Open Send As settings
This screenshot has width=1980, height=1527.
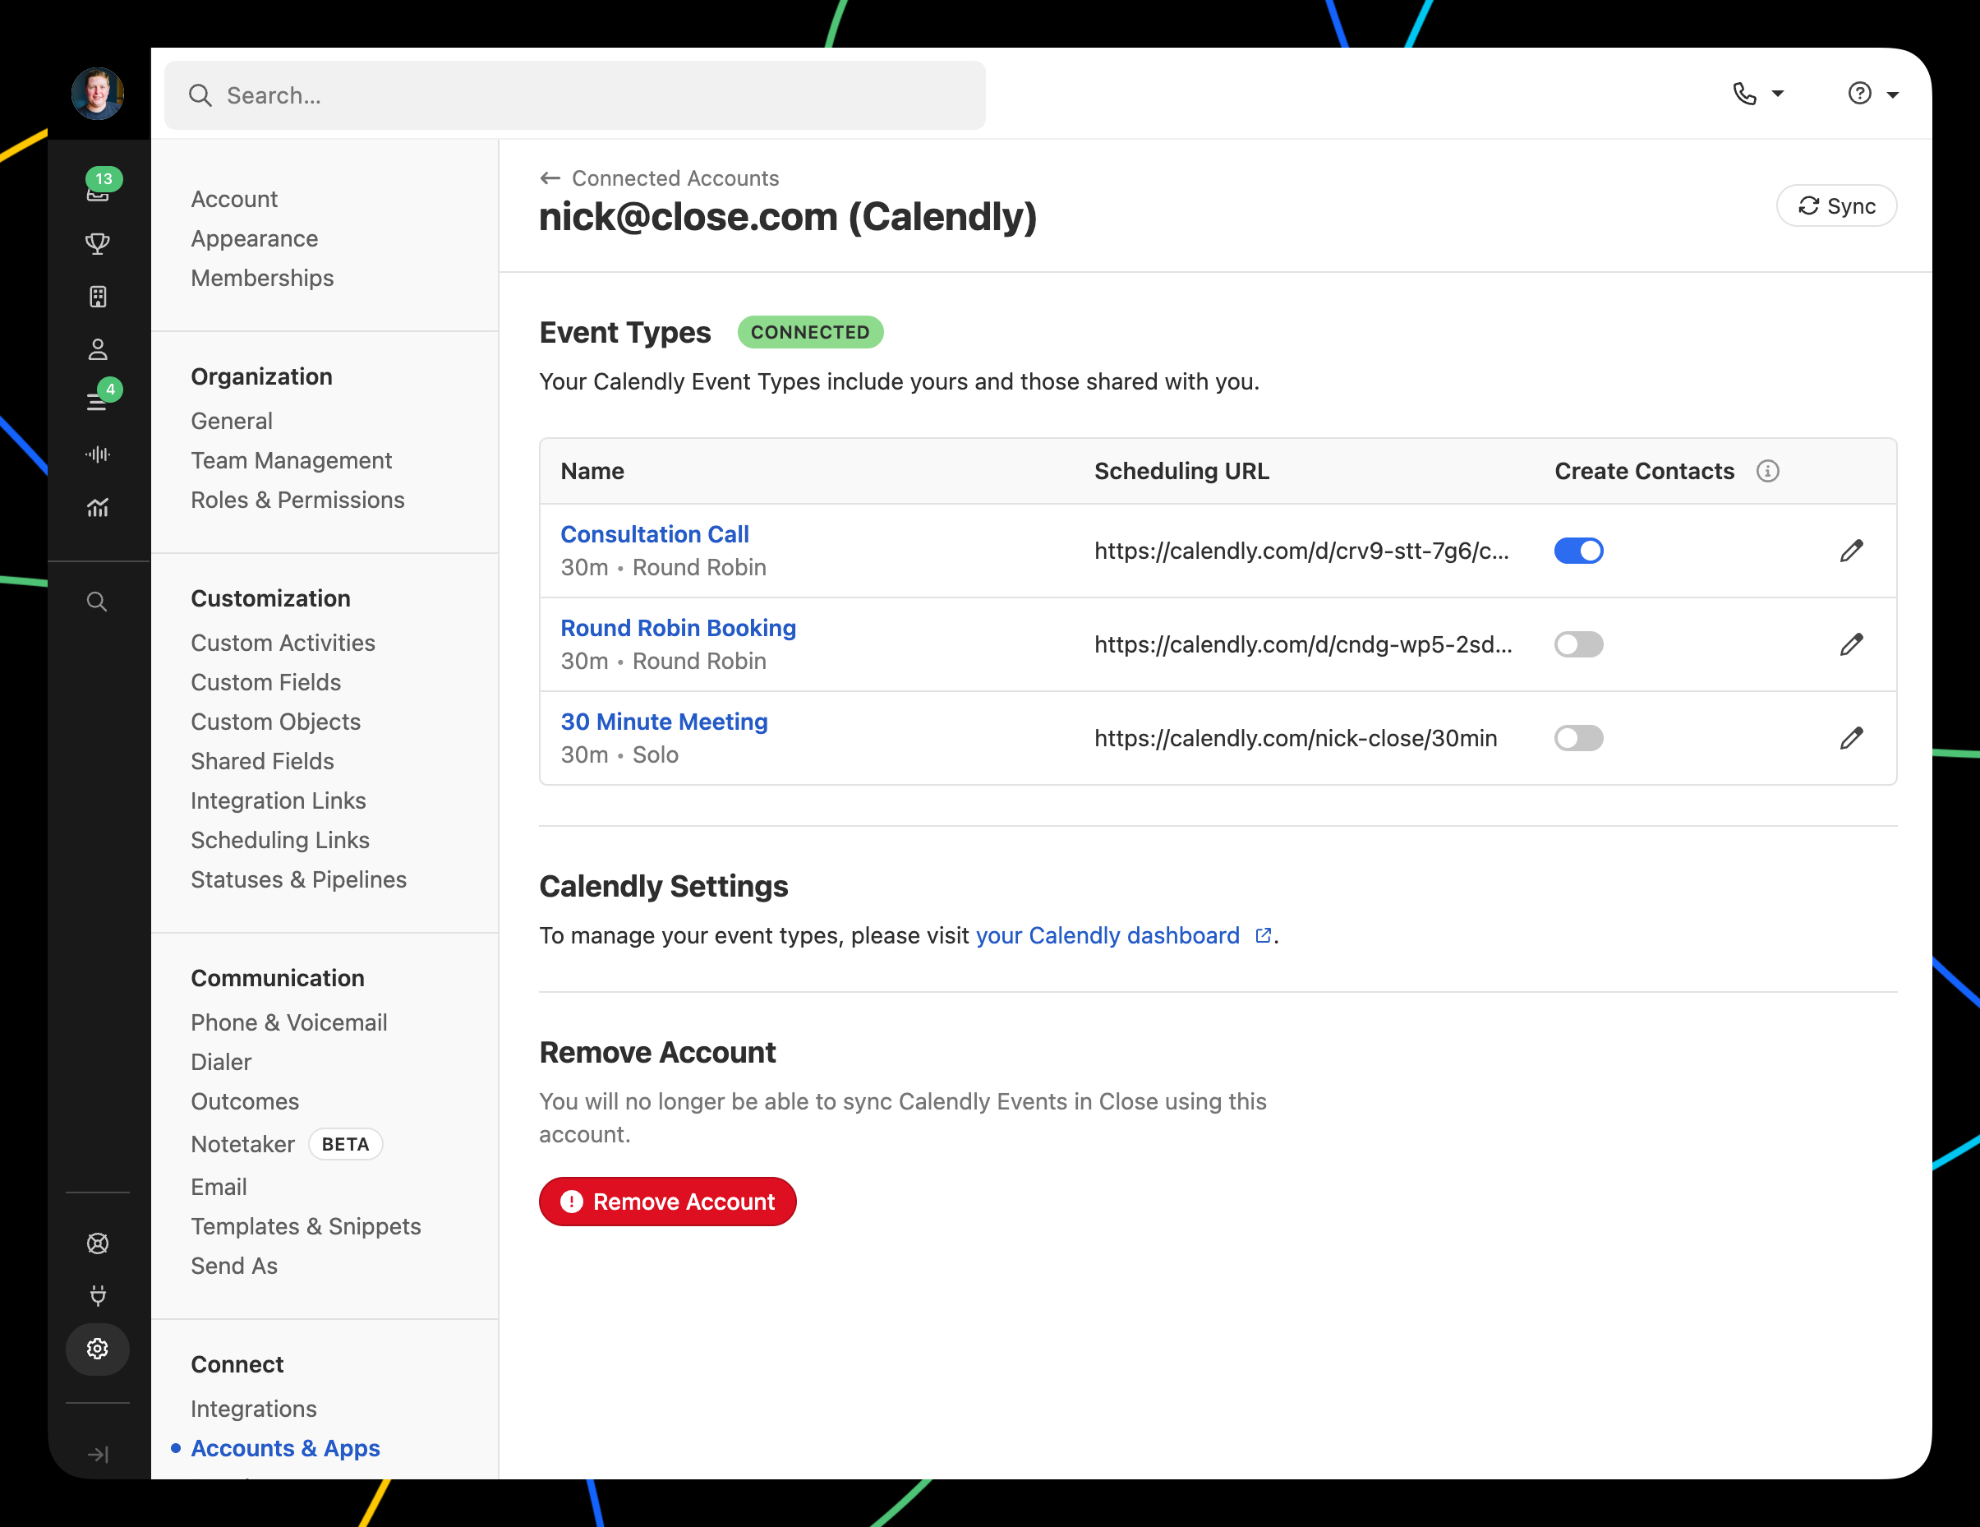234,1266
